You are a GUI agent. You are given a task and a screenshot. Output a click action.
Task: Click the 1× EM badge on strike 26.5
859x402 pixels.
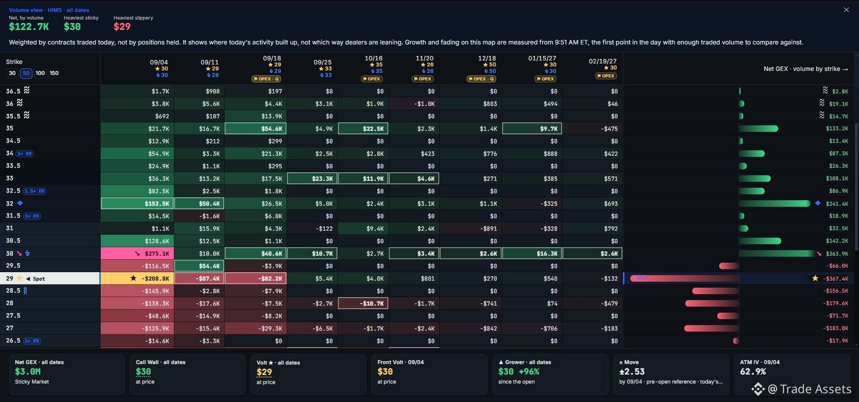click(x=32, y=341)
